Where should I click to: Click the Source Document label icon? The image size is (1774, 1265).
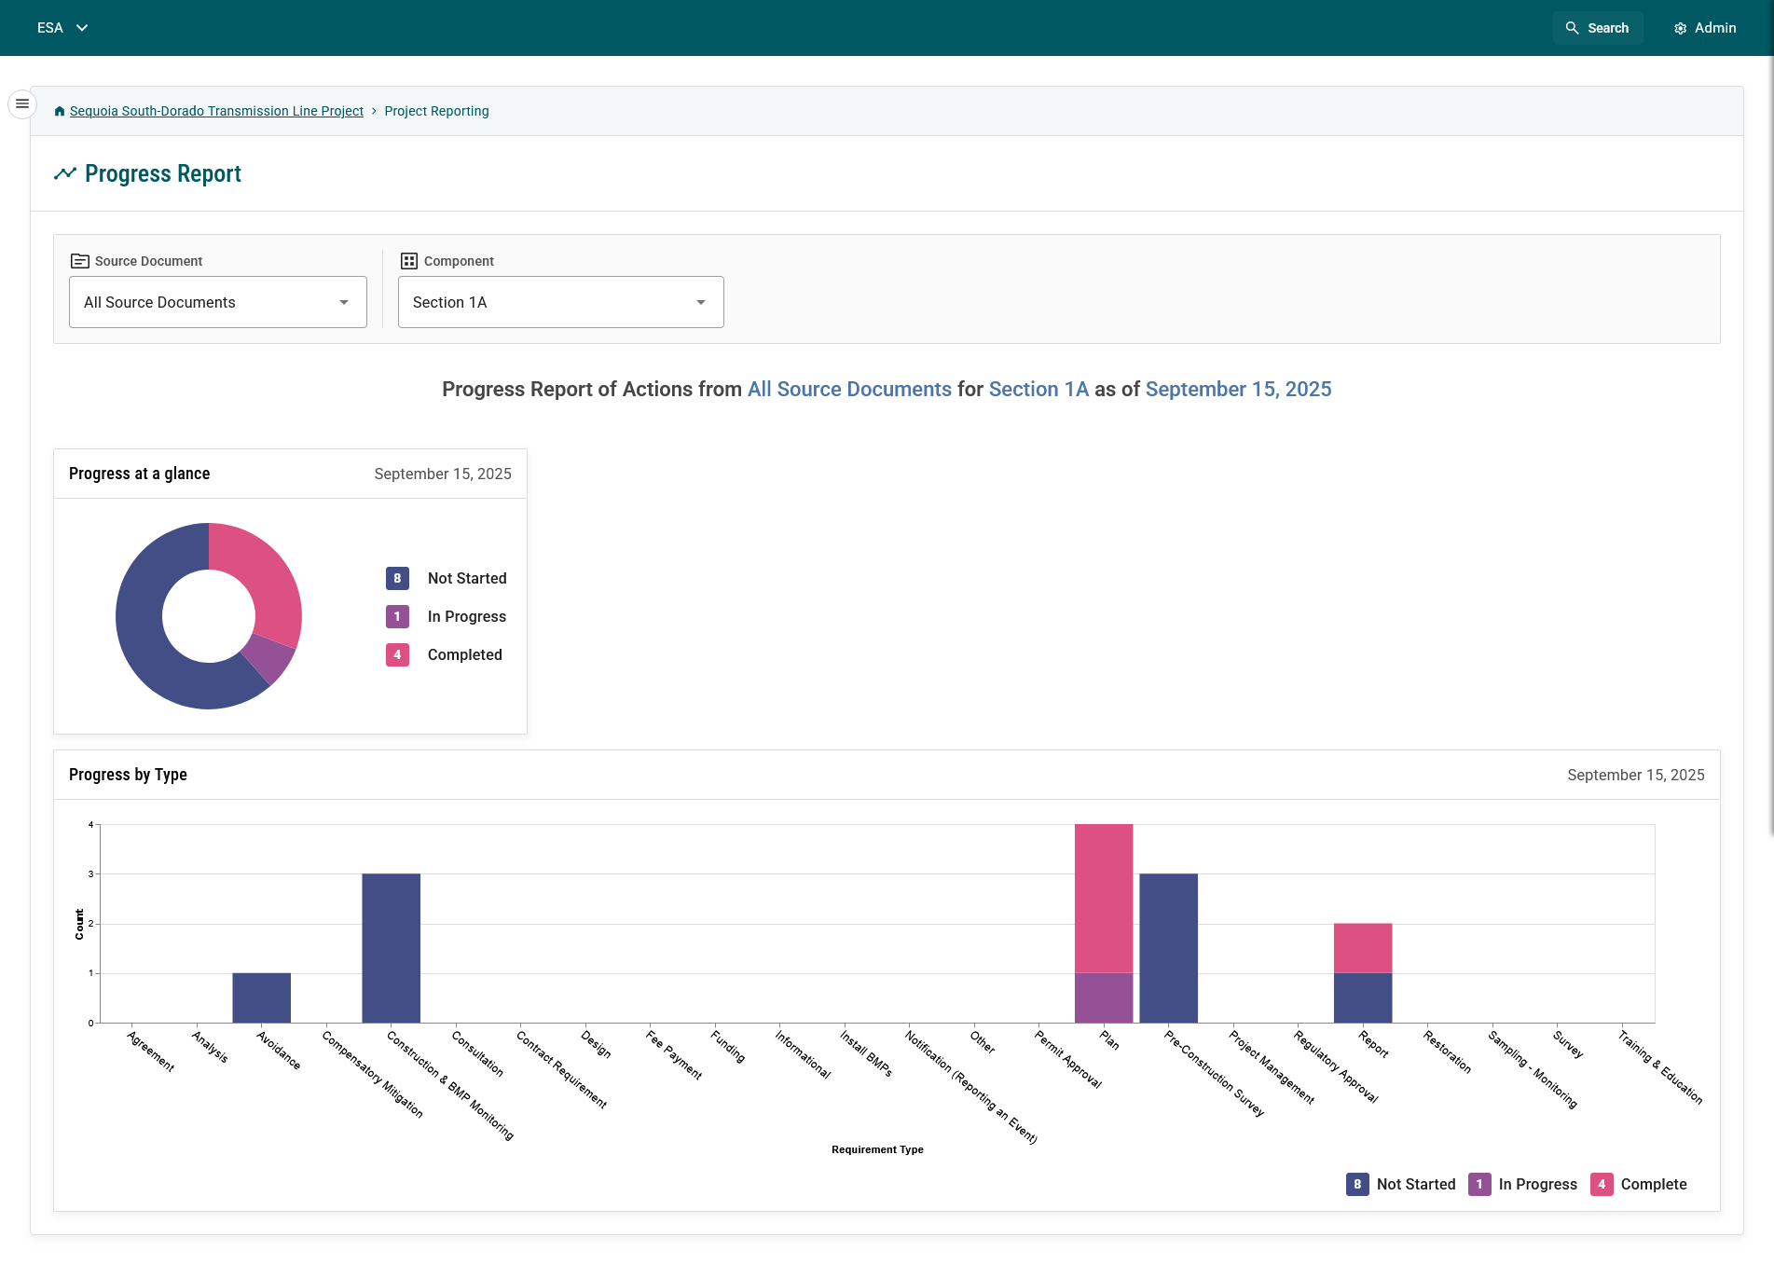[80, 261]
